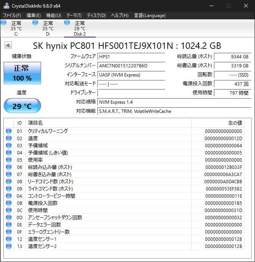Click status orb of 予備領域 (しきい値) row
Image resolution: width=255 pixels, height=262 pixels.
coord(9,153)
